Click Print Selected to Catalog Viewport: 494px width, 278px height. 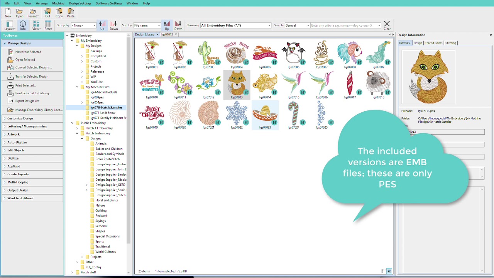[33, 93]
